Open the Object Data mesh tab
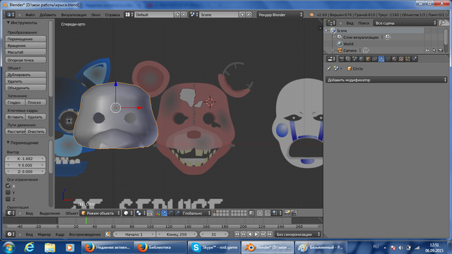Image resolution: width=452 pixels, height=254 pixels. [x=388, y=59]
